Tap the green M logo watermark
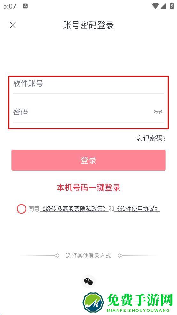 point(93,302)
